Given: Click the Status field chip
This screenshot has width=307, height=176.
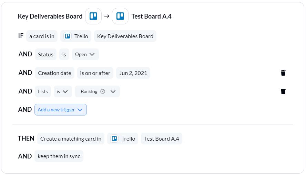Looking at the screenshot, I should (45, 54).
